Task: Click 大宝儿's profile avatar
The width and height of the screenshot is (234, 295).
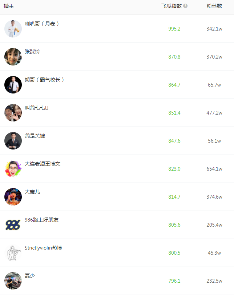Action: point(13,197)
